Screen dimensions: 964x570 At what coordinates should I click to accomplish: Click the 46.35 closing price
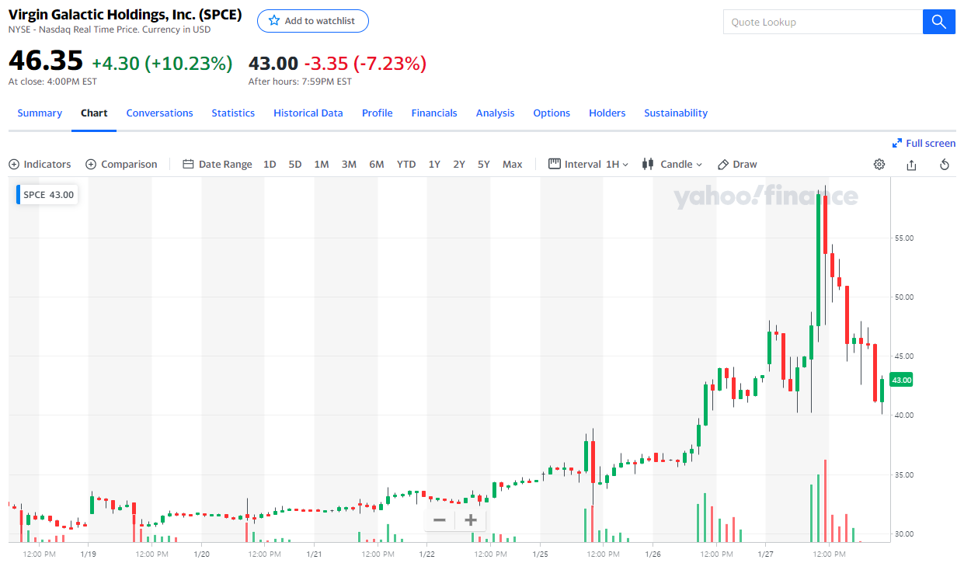click(x=45, y=62)
